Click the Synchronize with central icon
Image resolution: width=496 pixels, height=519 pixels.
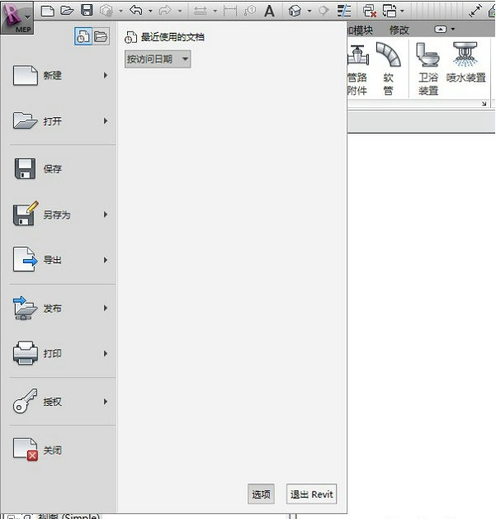106,11
